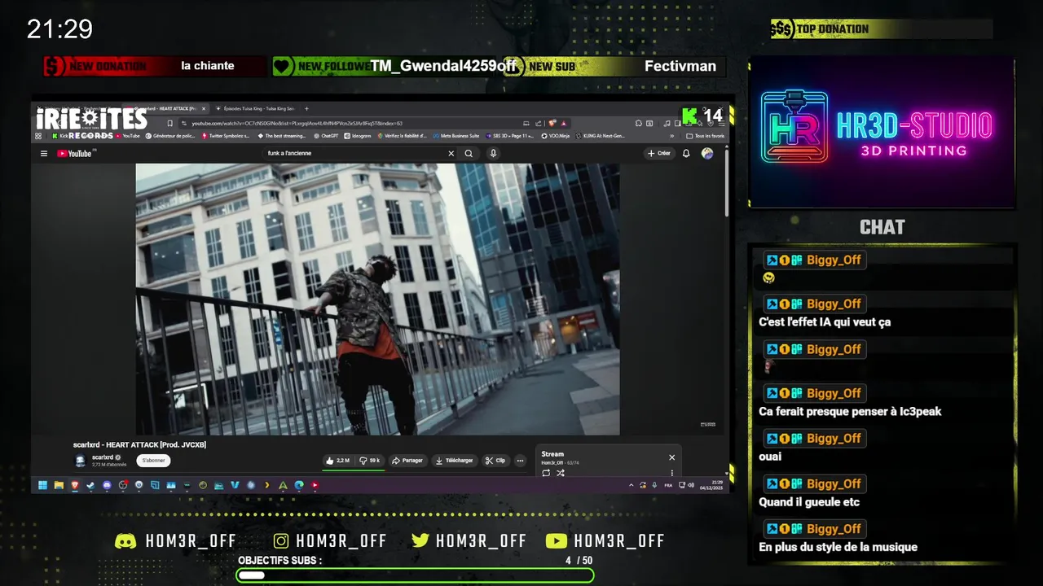Run the YouTube search magnifier
The width and height of the screenshot is (1043, 586).
point(469,153)
